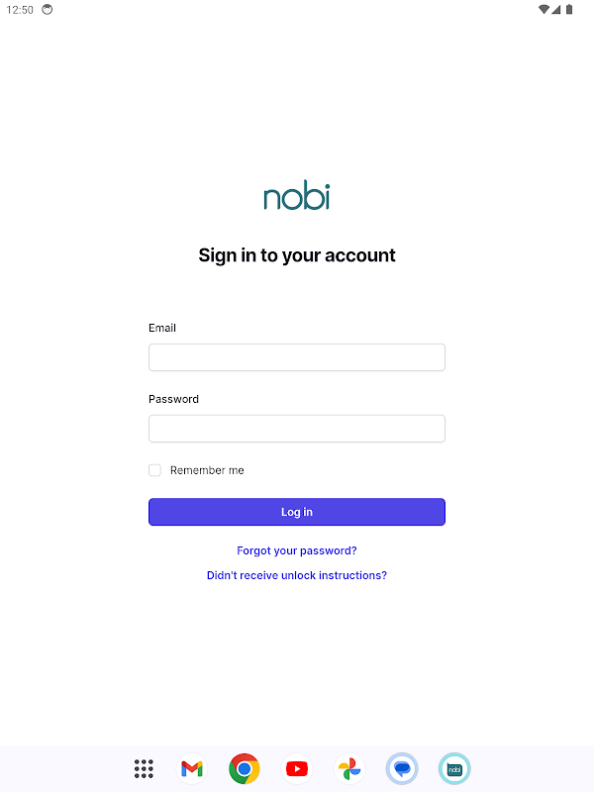Launch the YouTube app icon

(296, 768)
